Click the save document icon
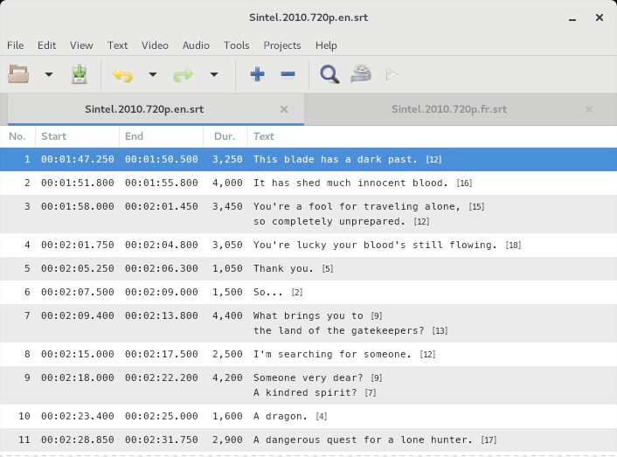Viewport: 617px width, 457px height. pyautogui.click(x=80, y=74)
